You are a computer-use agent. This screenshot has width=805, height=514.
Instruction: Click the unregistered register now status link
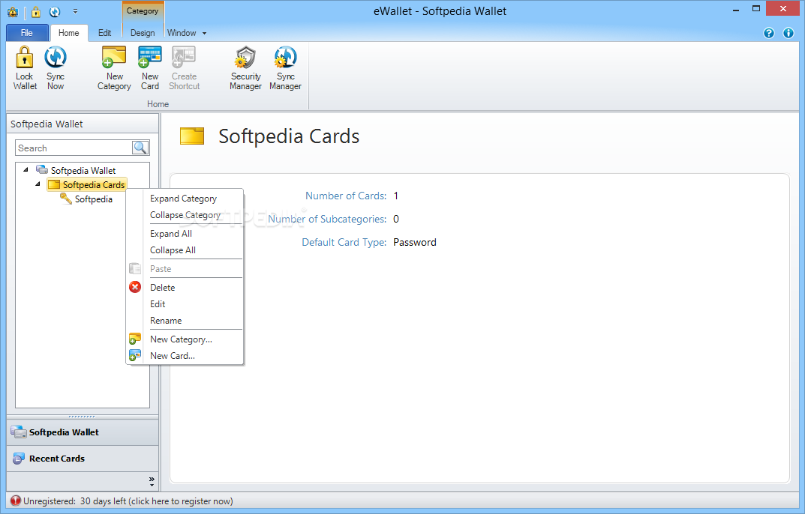(x=128, y=501)
